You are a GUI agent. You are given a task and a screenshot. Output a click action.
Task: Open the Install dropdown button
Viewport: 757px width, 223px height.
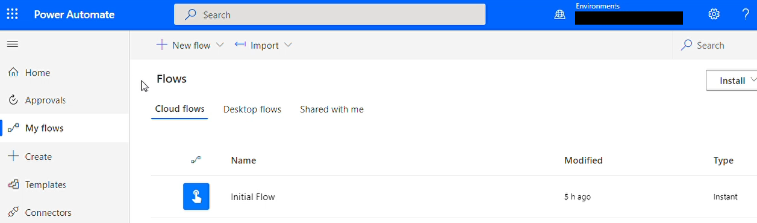pyautogui.click(x=732, y=81)
